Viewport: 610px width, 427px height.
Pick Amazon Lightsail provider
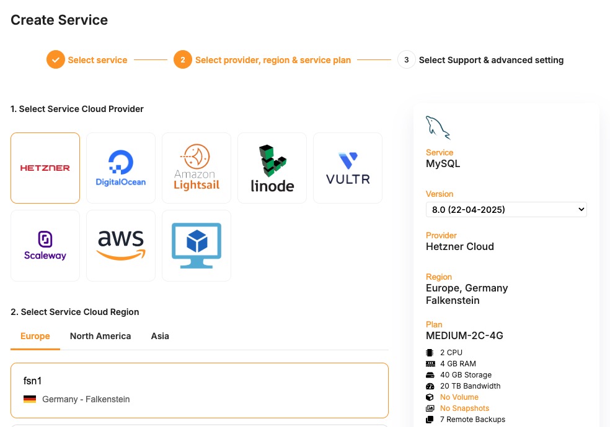tap(197, 168)
